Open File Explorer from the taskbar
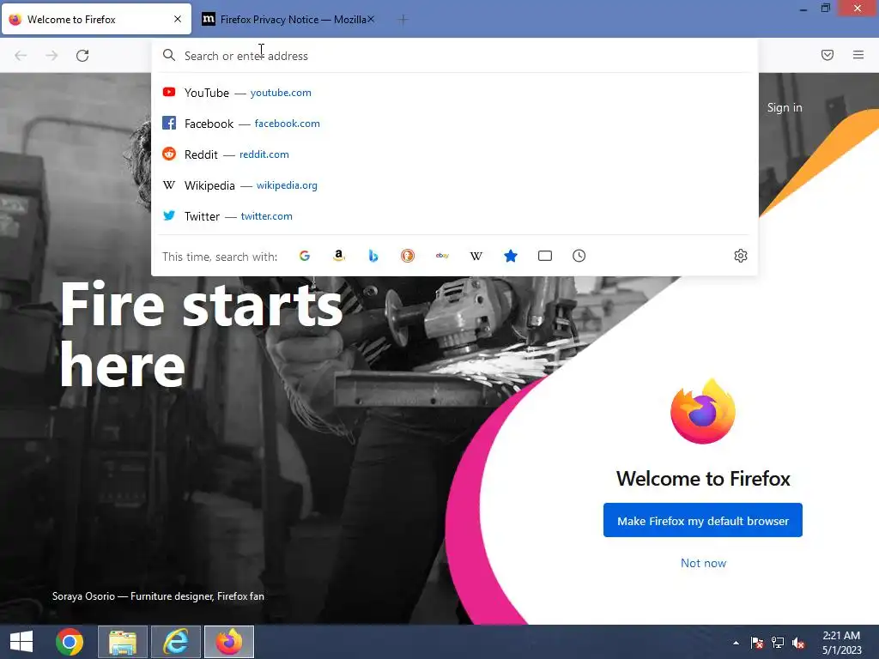 pos(123,642)
